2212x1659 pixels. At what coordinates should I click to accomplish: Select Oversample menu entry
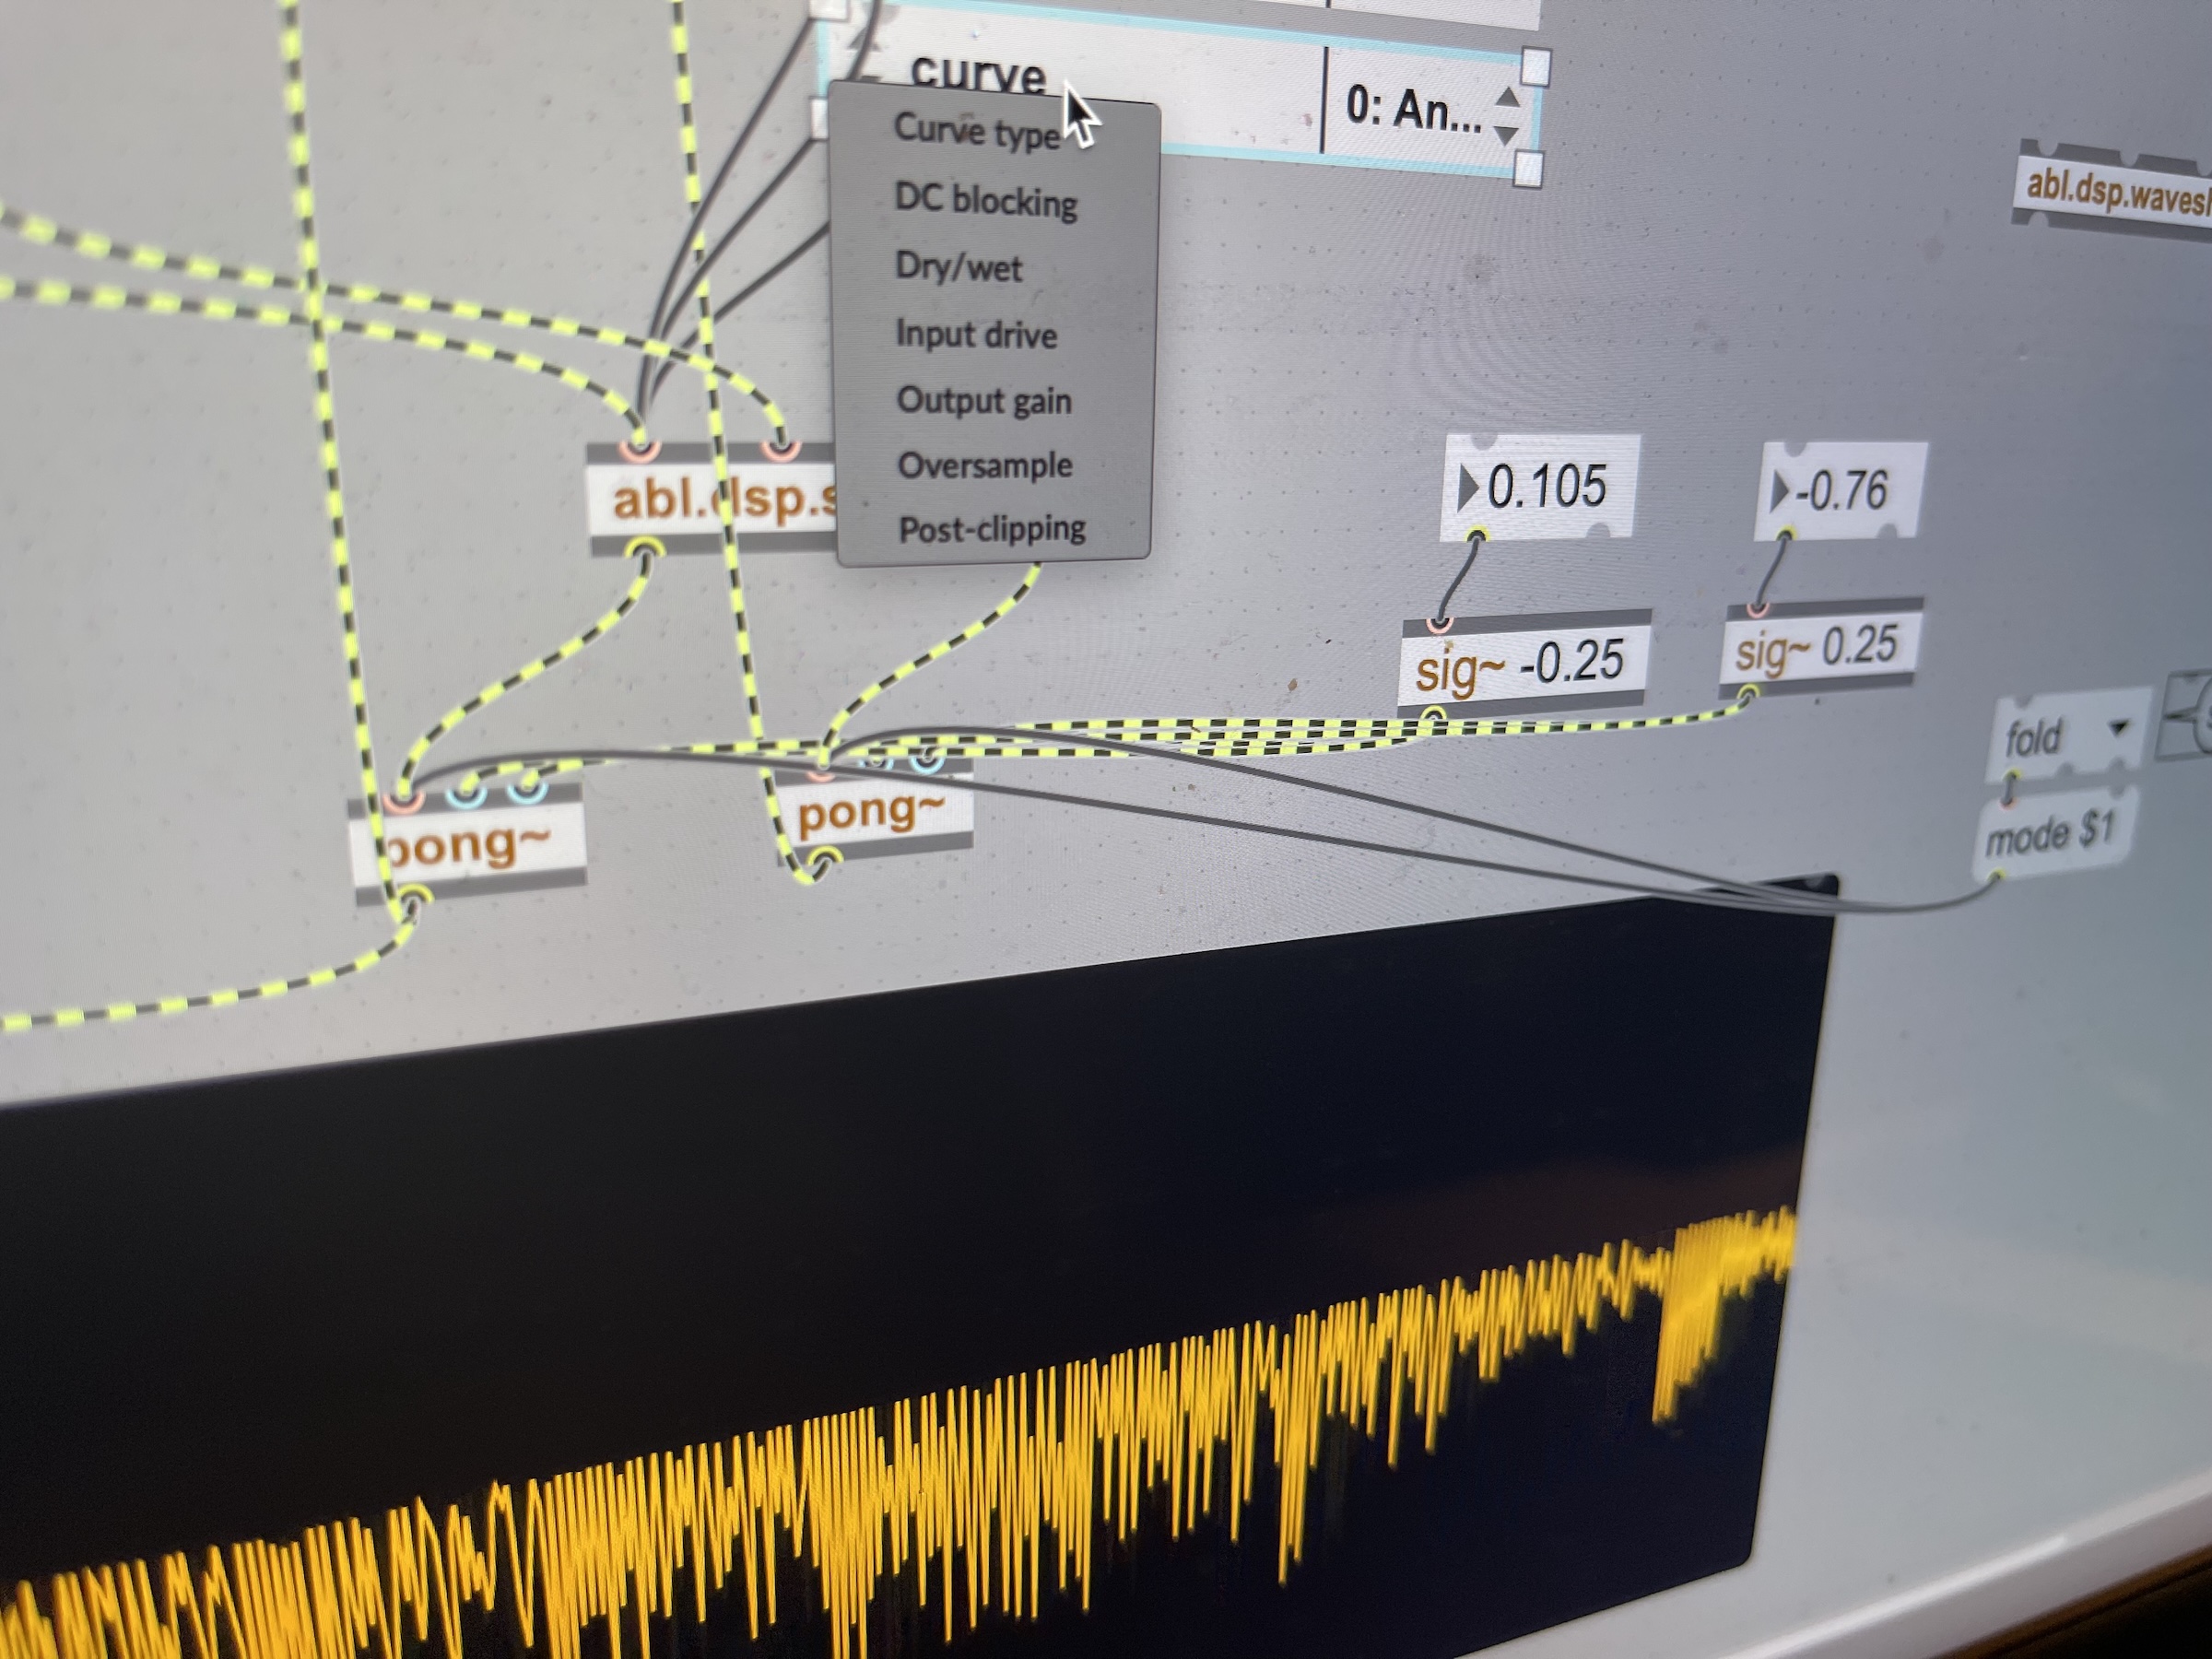(985, 466)
